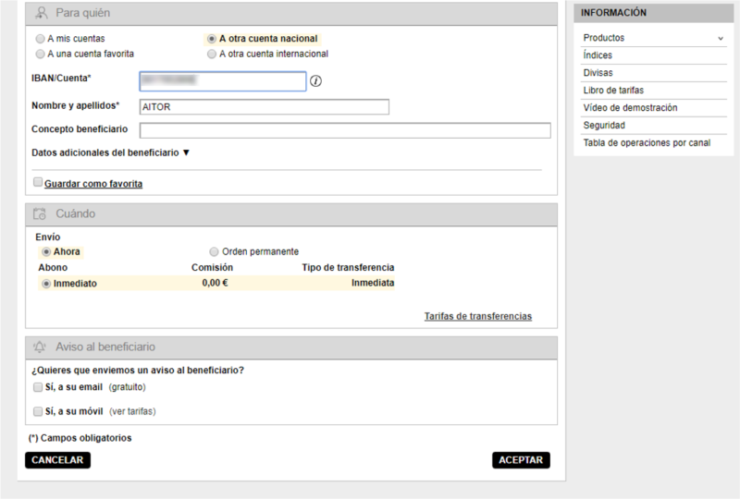740x499 pixels.
Task: Select 'A mis cuentas' radio option
Action: click(39, 39)
